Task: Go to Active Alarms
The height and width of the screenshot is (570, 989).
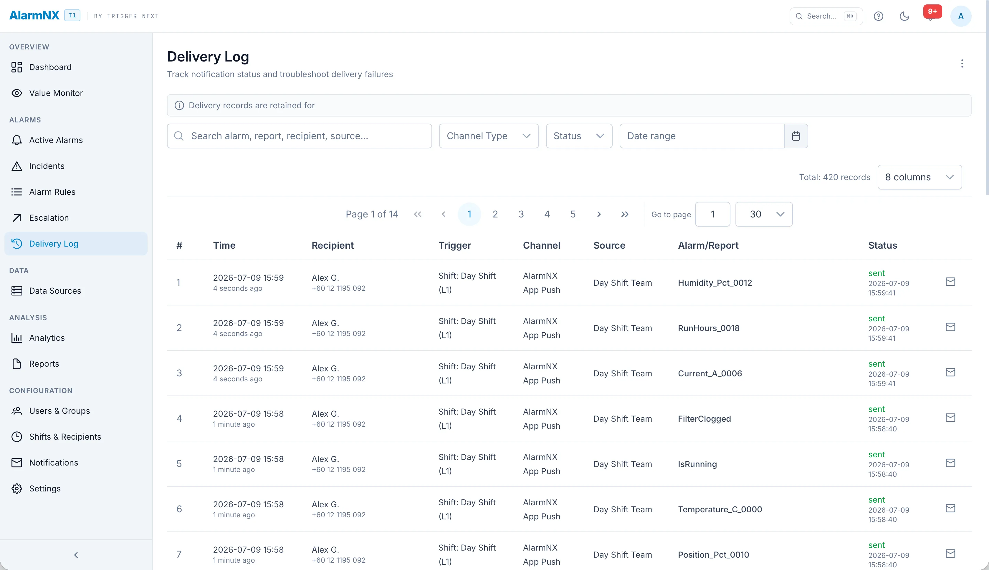Action: [76, 140]
